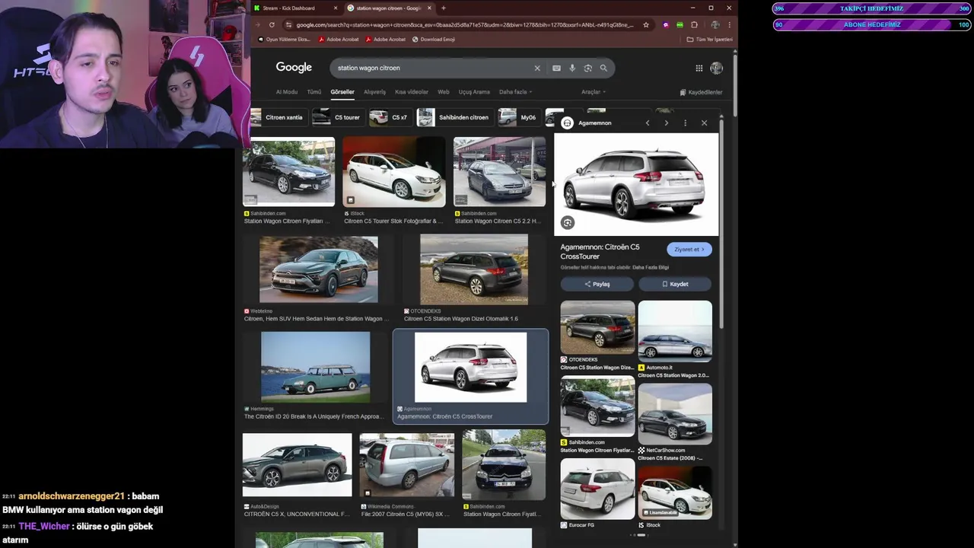Show next image in preview panel

pyautogui.click(x=666, y=123)
